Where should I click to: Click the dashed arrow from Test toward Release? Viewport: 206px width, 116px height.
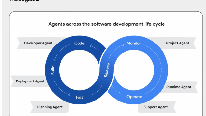[97, 90]
